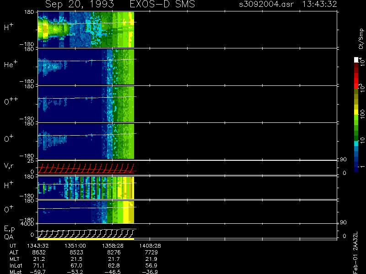Viewport: 366px width, 274px height.
Task: Click the UT value "1408:28"
Action: (x=150, y=246)
